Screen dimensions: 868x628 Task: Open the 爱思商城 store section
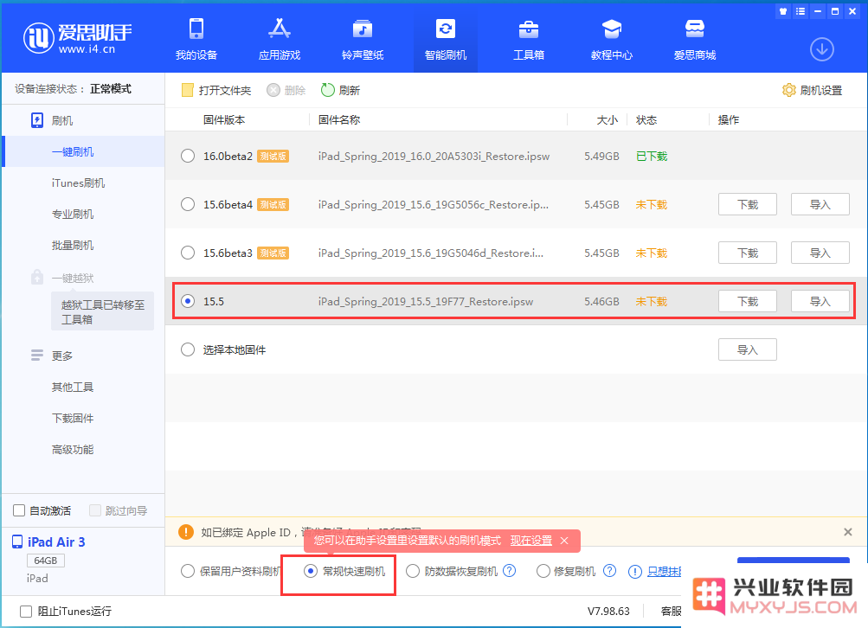695,39
